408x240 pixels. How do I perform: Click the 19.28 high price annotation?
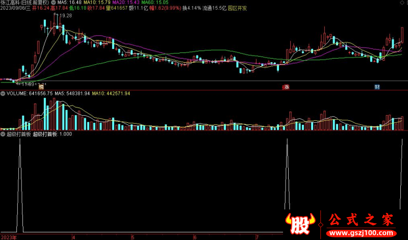coord(66,16)
